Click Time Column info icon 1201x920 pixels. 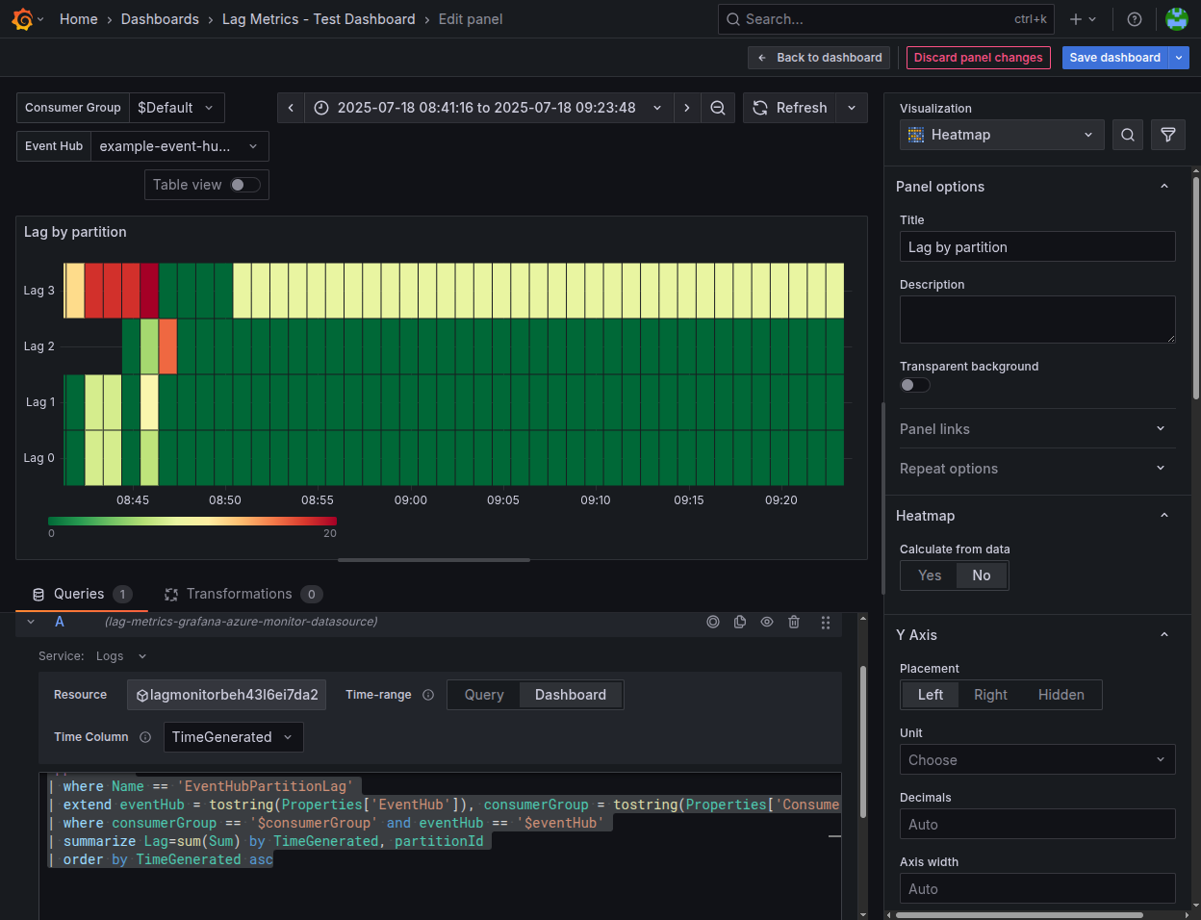pyautogui.click(x=145, y=737)
